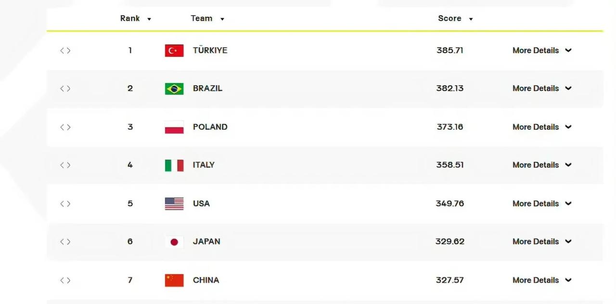The width and height of the screenshot is (616, 304).
Task: Show More Details for Poland
Action: click(x=542, y=127)
